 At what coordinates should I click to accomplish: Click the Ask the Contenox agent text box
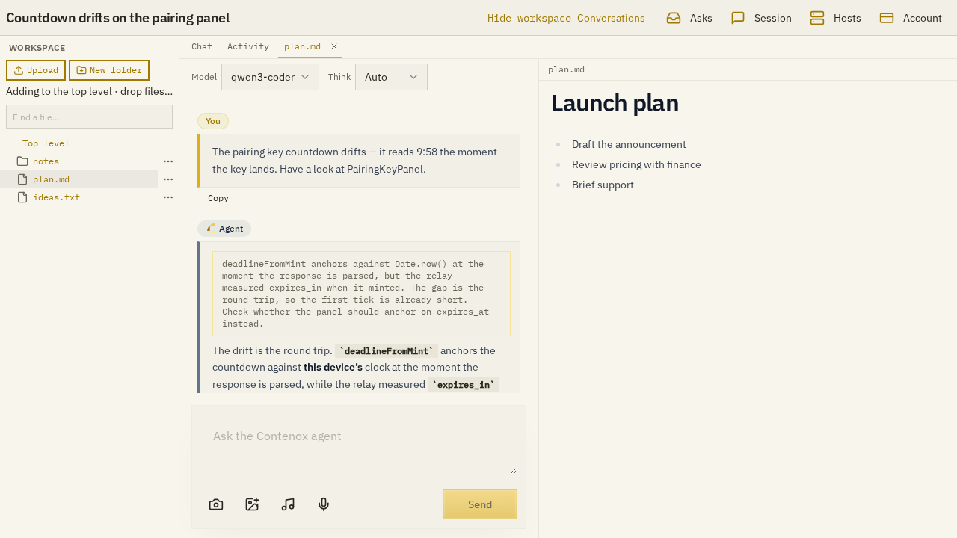pyautogui.click(x=359, y=448)
